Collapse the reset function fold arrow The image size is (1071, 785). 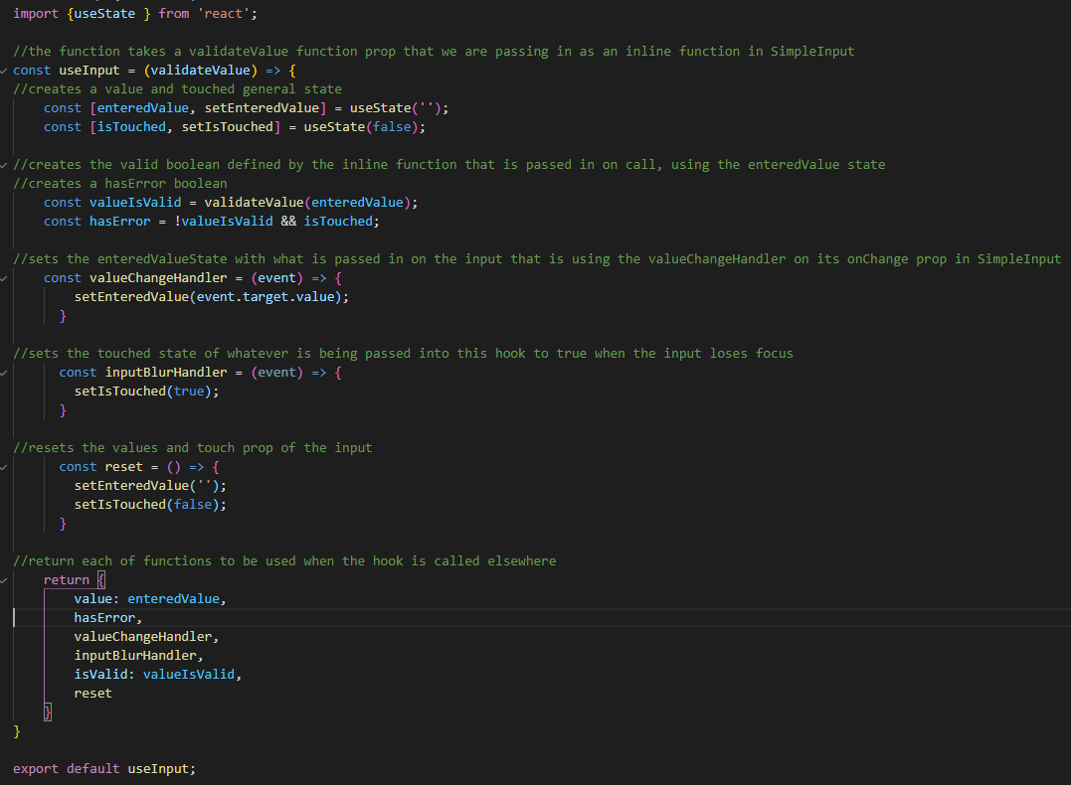coord(5,466)
